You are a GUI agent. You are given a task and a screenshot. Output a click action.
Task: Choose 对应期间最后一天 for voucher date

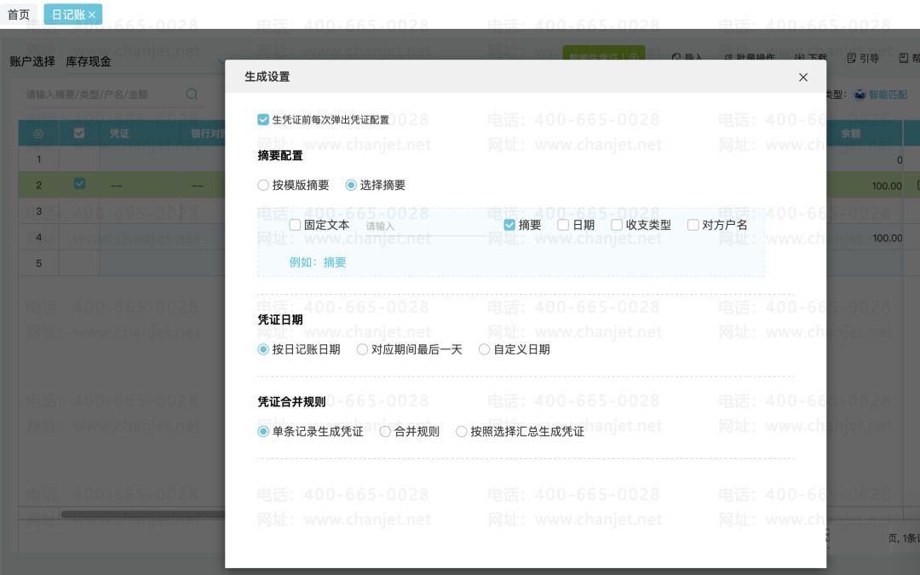tap(363, 350)
